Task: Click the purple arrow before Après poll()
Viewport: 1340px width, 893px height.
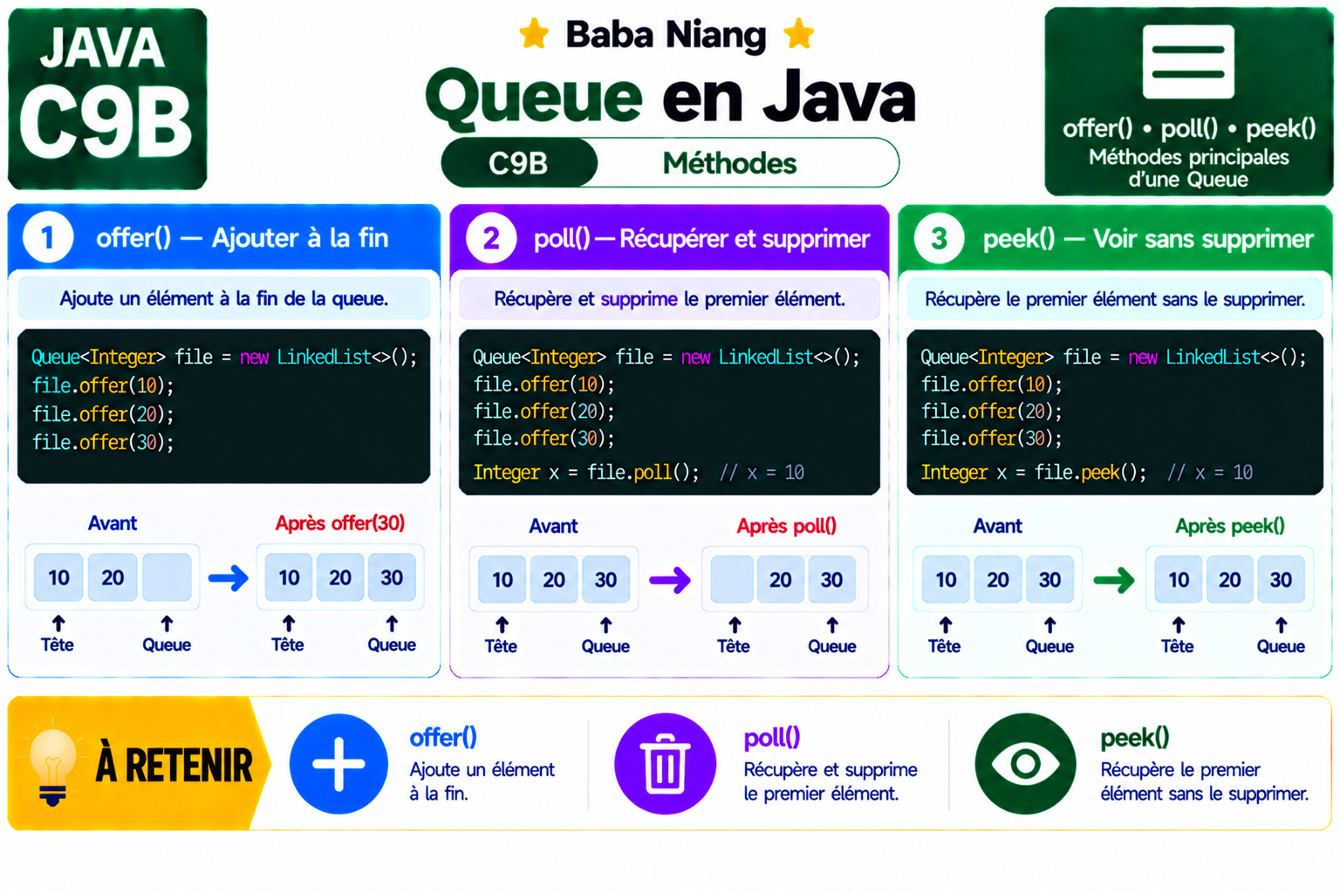Action: pyautogui.click(x=670, y=580)
